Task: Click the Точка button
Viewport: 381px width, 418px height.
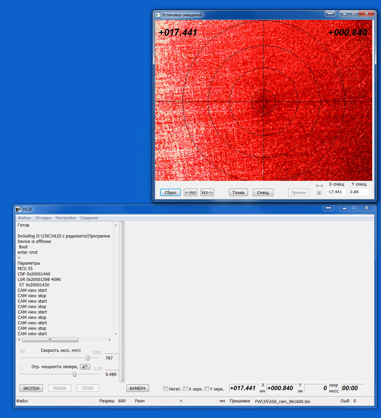Action: click(238, 192)
